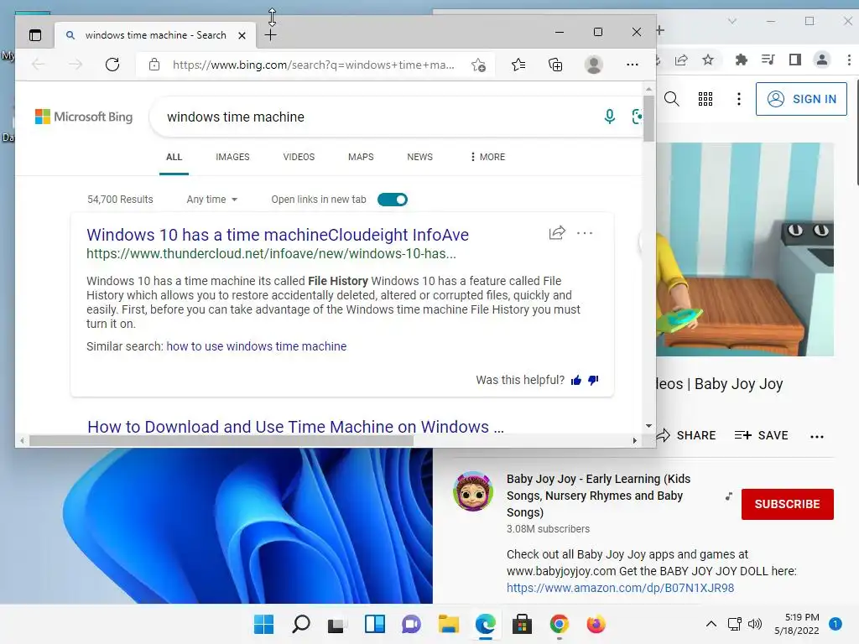Image resolution: width=859 pixels, height=644 pixels.
Task: Select the windows time machine Edge tab
Action: (x=155, y=35)
